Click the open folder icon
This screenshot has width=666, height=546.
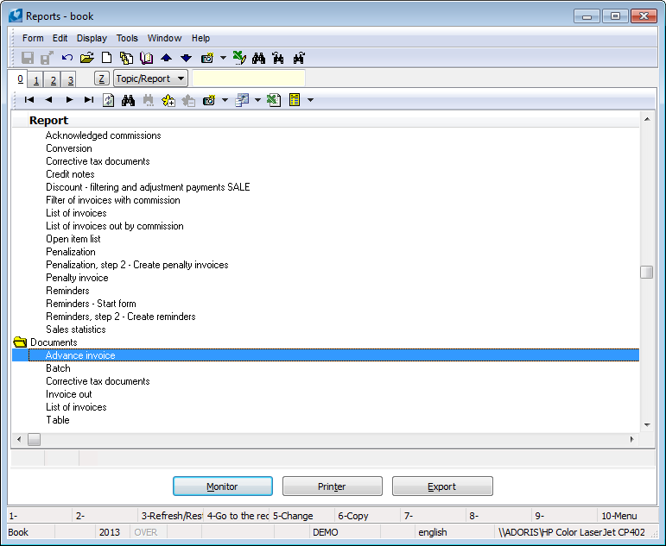pyautogui.click(x=86, y=58)
